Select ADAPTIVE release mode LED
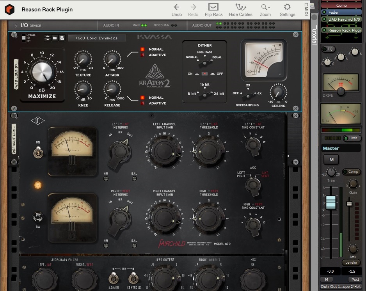The width and height of the screenshot is (366, 291). pos(142,103)
